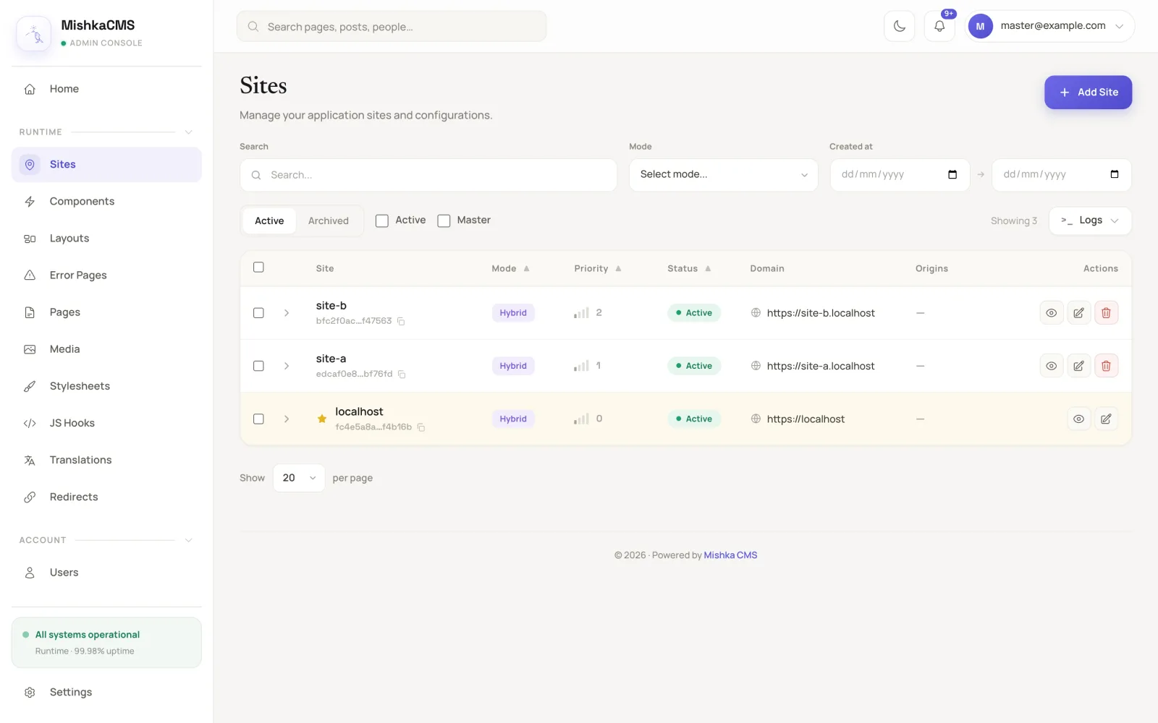This screenshot has width=1158, height=723.
Task: Open calendar picker for start date
Action: pos(952,174)
